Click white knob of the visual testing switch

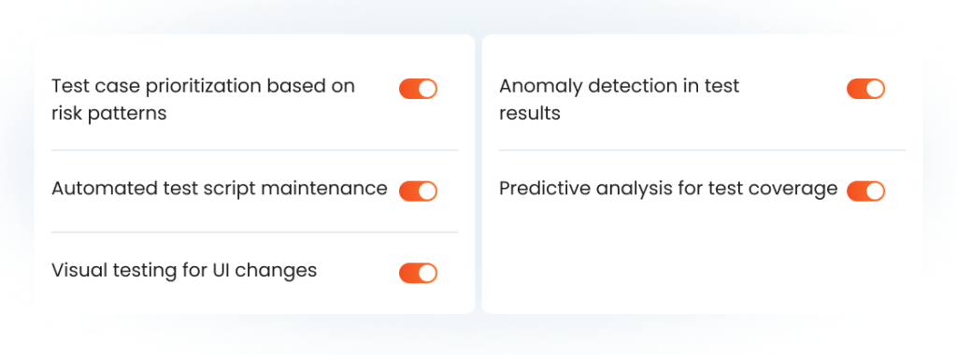(x=428, y=273)
